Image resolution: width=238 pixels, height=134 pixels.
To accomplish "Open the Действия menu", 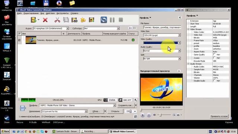I will [x=50, y=13].
